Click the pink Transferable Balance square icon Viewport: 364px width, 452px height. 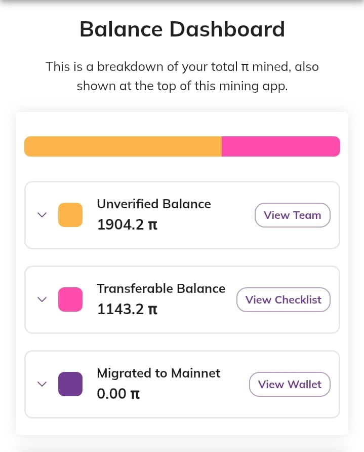tap(70, 299)
